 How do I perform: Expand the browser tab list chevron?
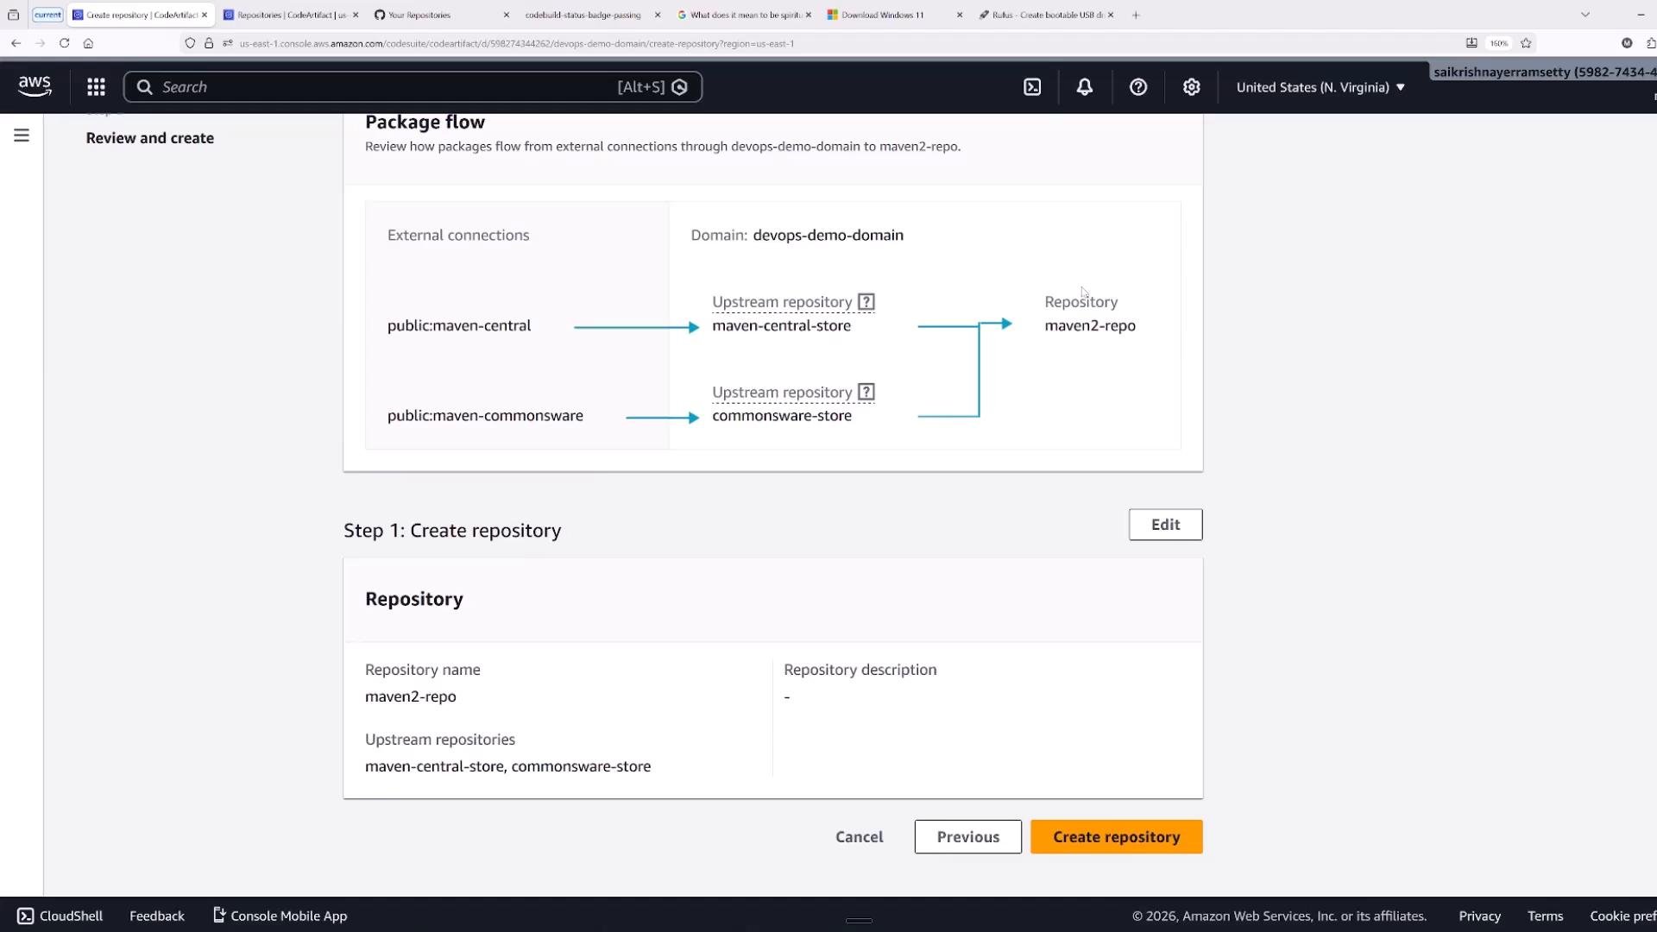pos(1585,15)
